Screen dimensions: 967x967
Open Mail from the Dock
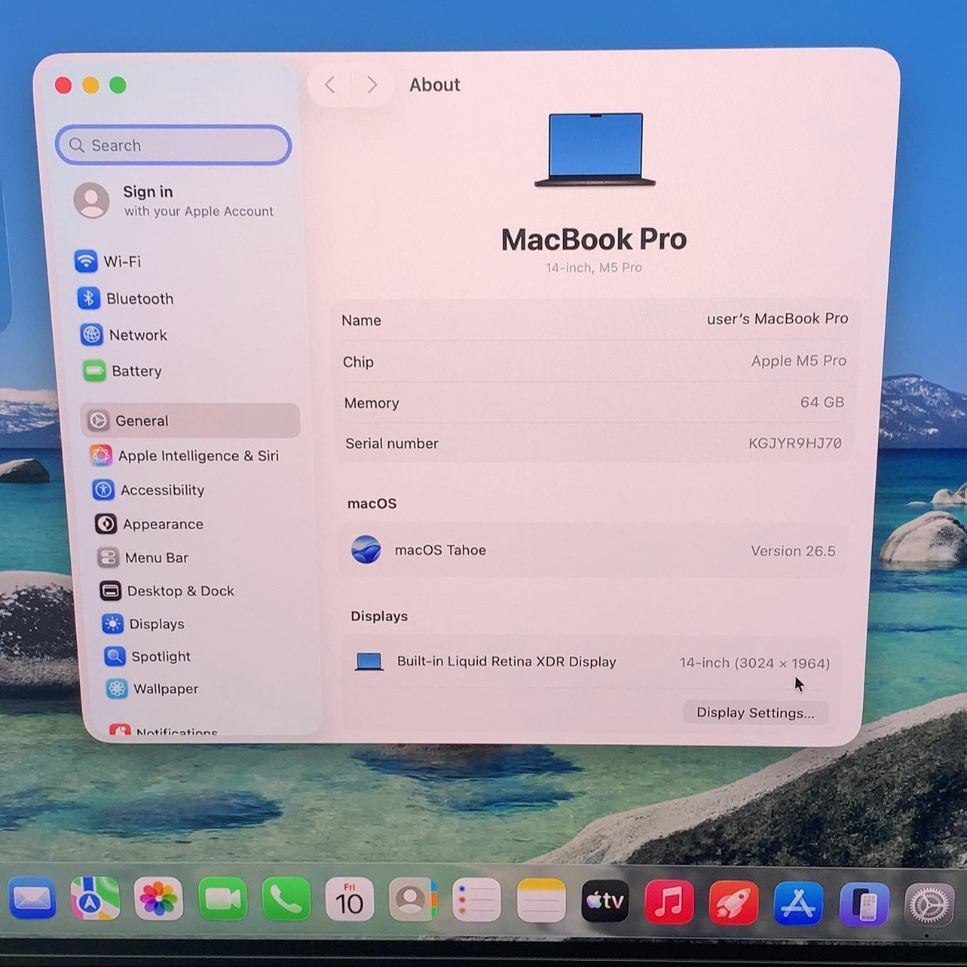pos(32,898)
